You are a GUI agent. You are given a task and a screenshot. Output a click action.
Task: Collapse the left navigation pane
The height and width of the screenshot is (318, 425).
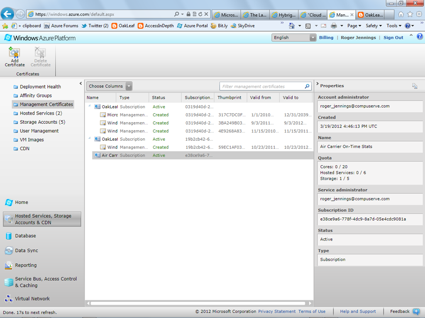81,84
